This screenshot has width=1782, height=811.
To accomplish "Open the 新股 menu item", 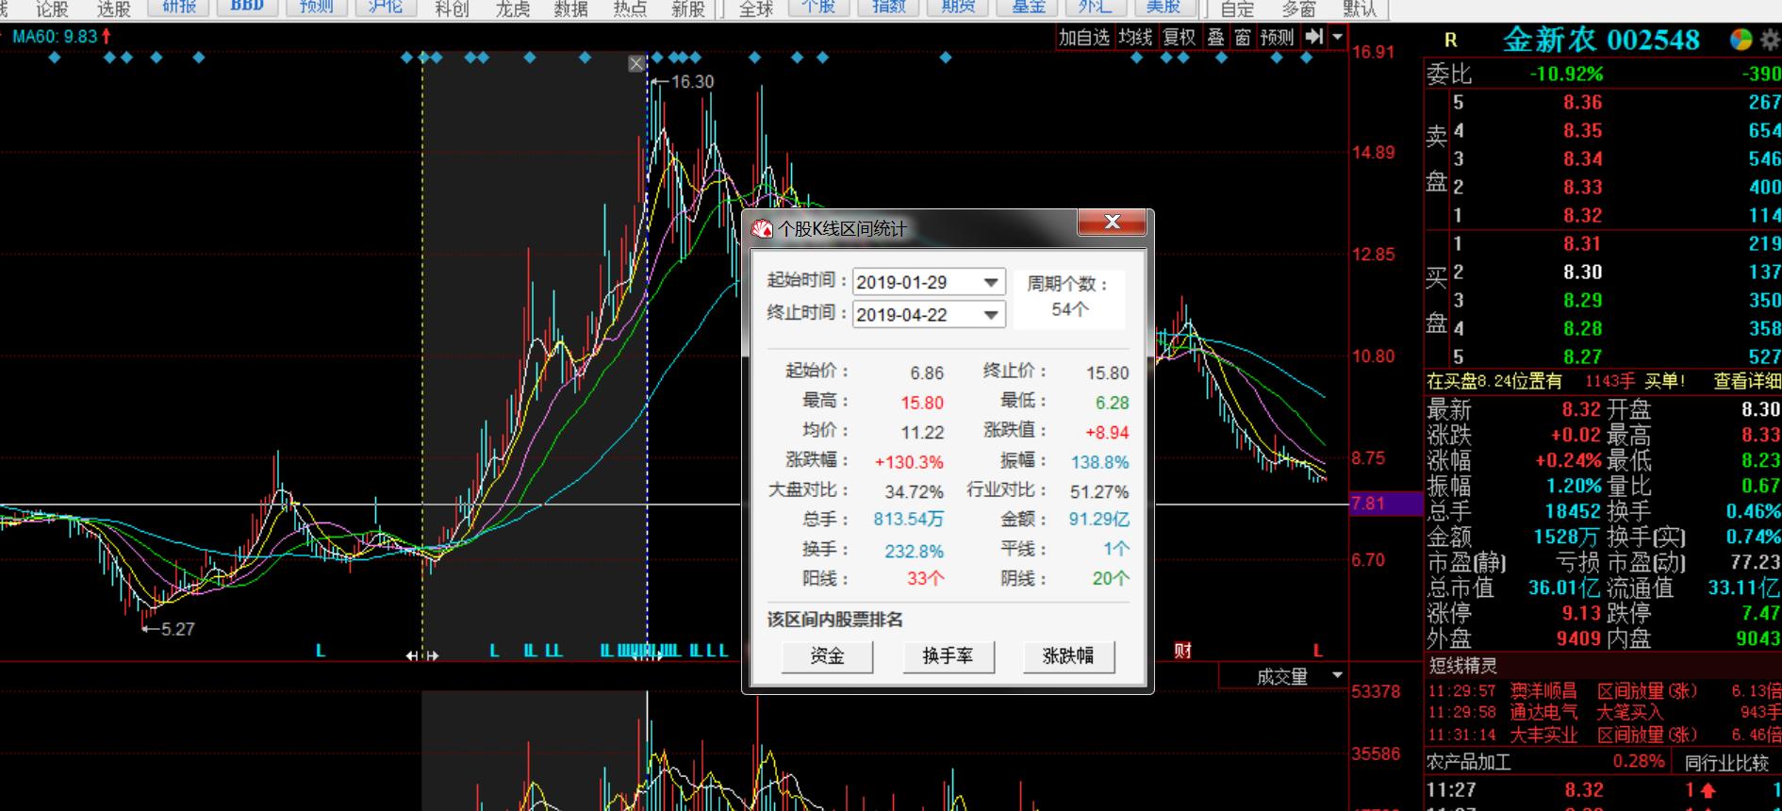I will tap(688, 8).
